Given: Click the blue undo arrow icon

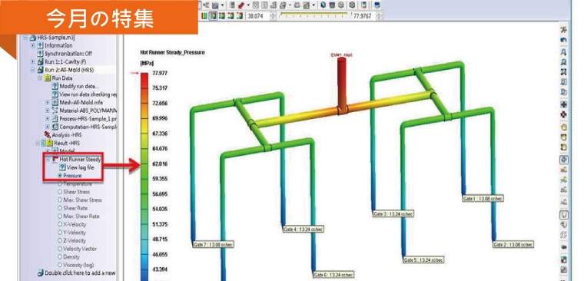Looking at the screenshot, I should [x=564, y=40].
